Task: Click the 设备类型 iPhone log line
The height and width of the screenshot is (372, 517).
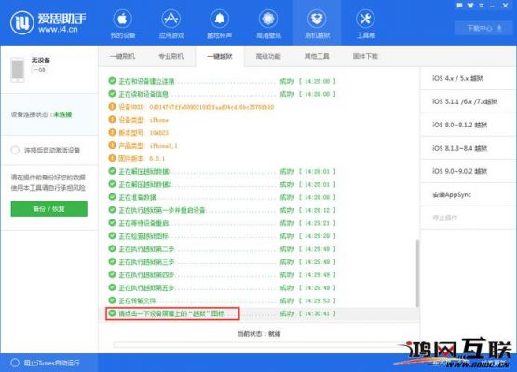Action: 139,120
